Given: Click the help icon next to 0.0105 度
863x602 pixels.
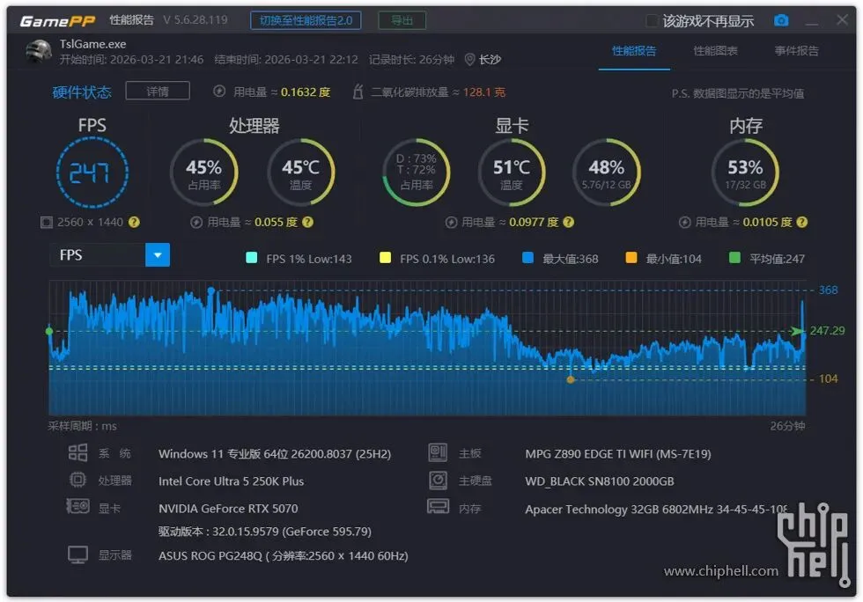Looking at the screenshot, I should [x=802, y=223].
